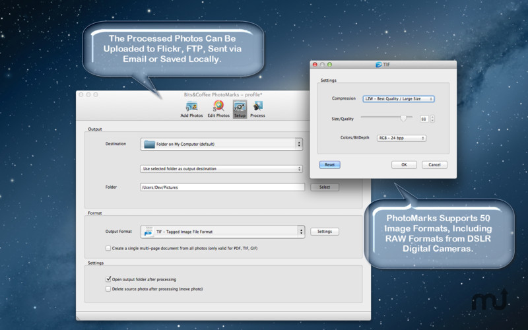Viewport: 528px width, 330px height.
Task: Close the TIF dialog with red button
Action: (x=315, y=64)
